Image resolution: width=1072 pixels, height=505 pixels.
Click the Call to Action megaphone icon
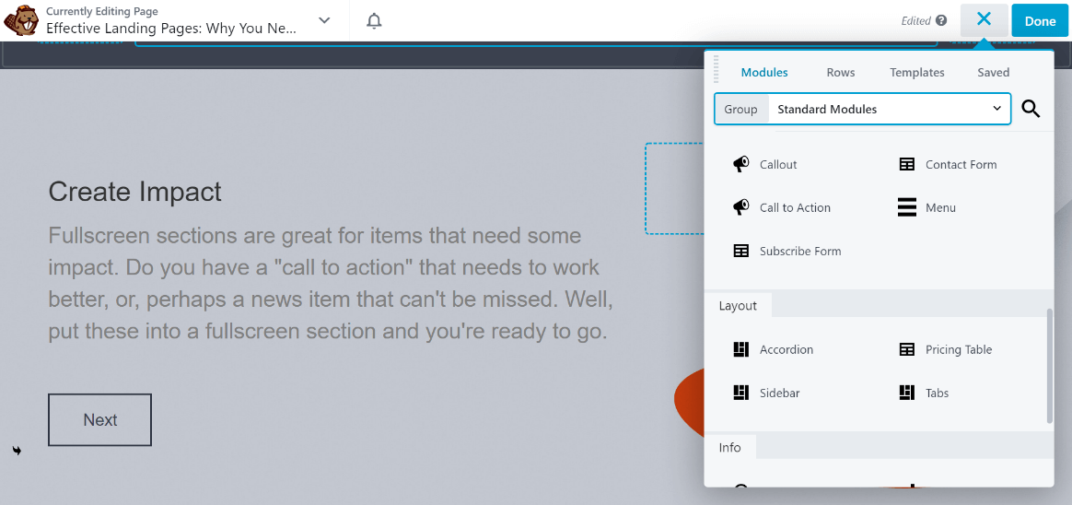(740, 207)
